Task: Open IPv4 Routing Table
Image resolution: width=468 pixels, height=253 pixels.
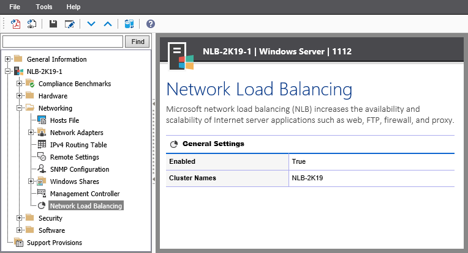Action: click(x=78, y=145)
